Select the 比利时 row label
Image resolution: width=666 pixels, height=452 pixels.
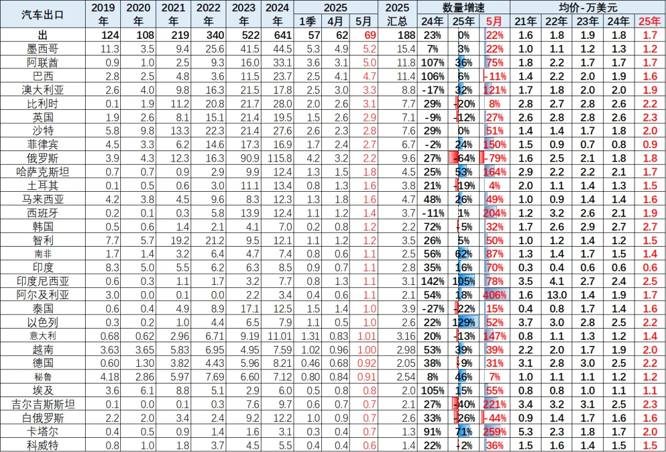42,104
